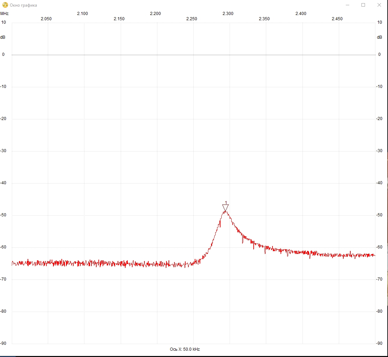This screenshot has height=357, width=388.
Task: Click the marker 1 triangle on the peak
Action: [225, 208]
